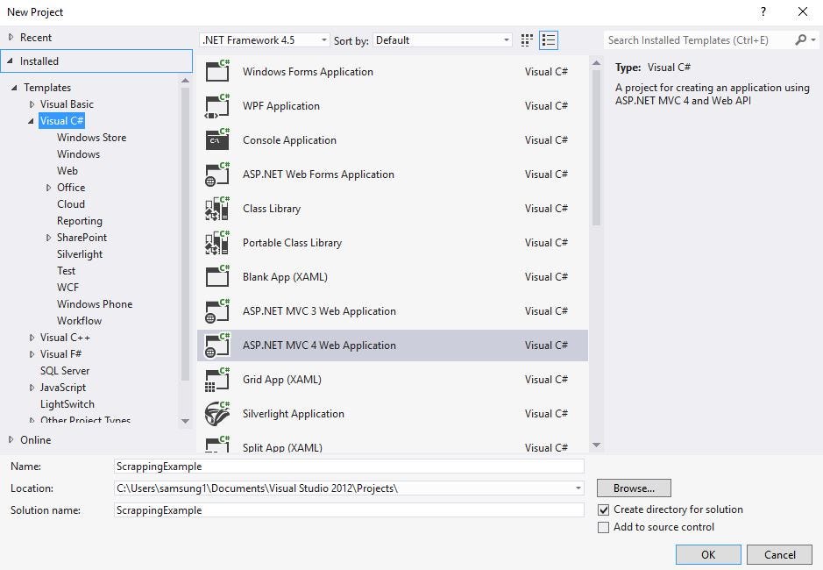Click the Blank App (XAML) icon
Image resolution: width=823 pixels, height=570 pixels.
point(217,276)
